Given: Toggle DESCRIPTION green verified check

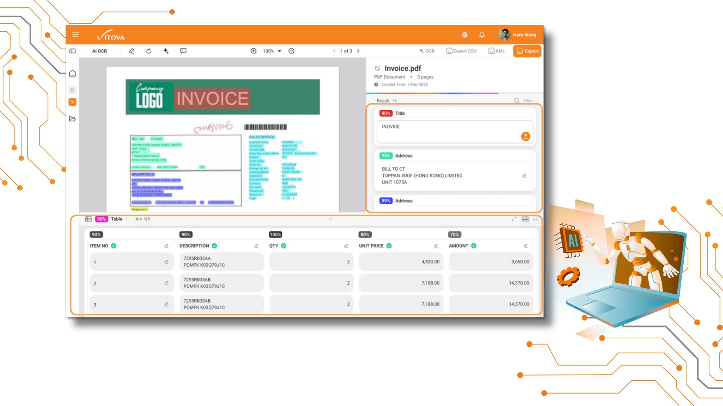Looking at the screenshot, I should coord(214,246).
